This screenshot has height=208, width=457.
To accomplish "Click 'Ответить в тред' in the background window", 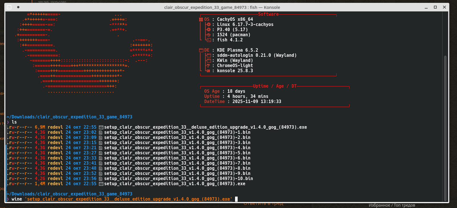I will [x=263, y=204].
